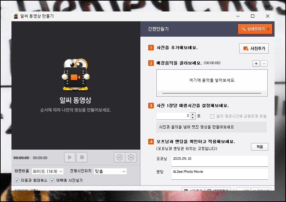Image resolution: width=286 pixels, height=202 pixels.
Task: Add background music with plus button
Action: tap(256, 64)
